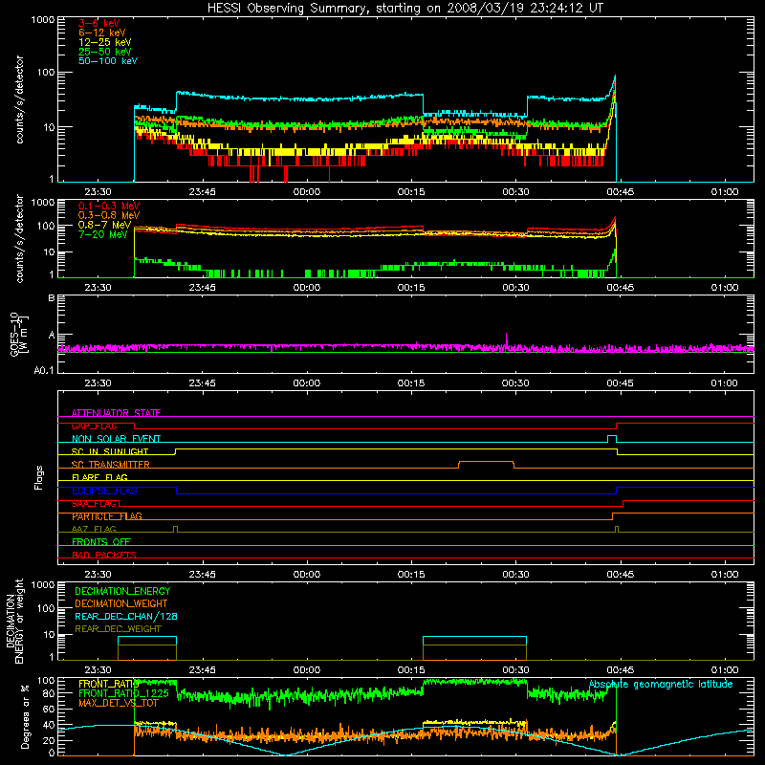The image size is (765, 765).
Task: Click the FRONT_RATIO_1225 legend label
Action: pyautogui.click(x=124, y=693)
